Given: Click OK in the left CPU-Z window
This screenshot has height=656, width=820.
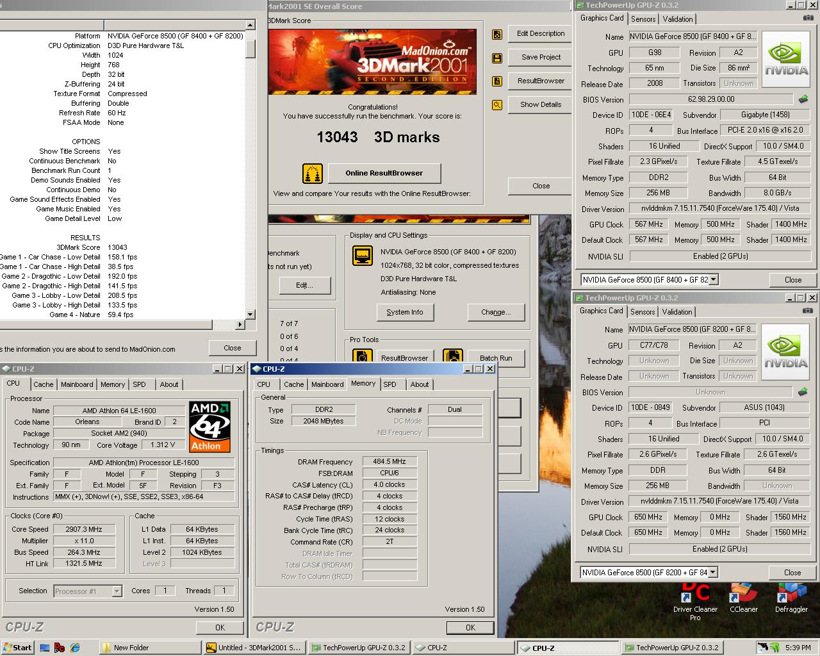Looking at the screenshot, I should click(x=220, y=628).
